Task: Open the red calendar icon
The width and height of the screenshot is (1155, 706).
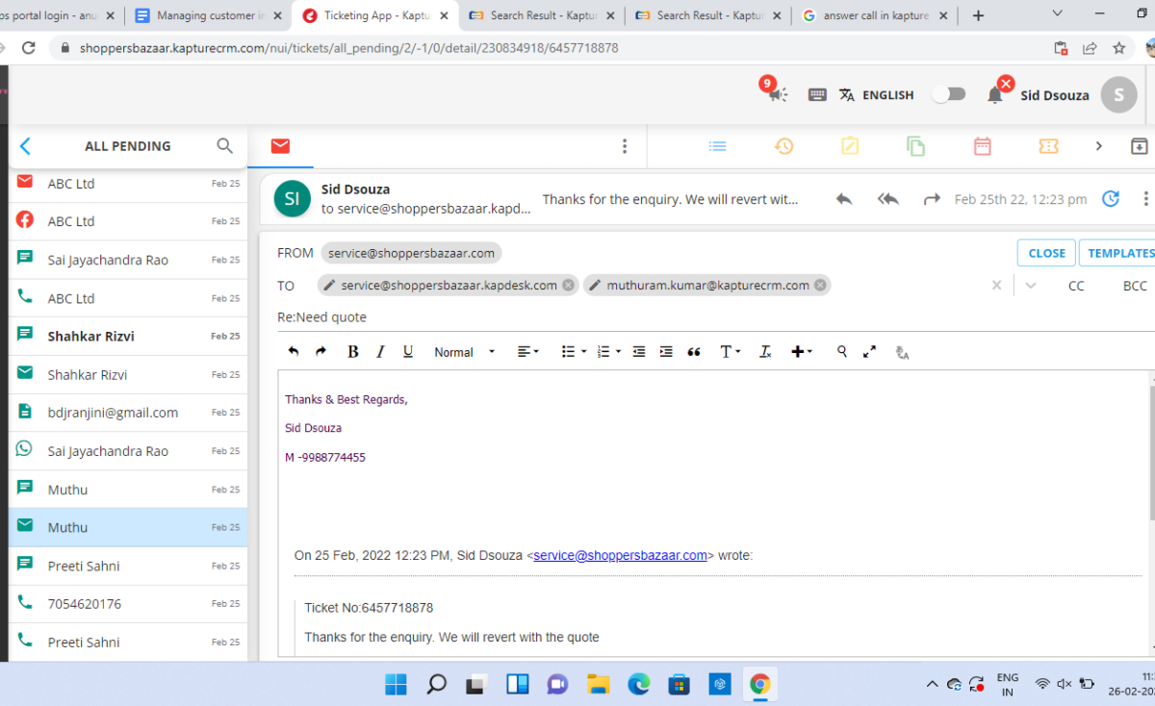Action: tap(982, 146)
